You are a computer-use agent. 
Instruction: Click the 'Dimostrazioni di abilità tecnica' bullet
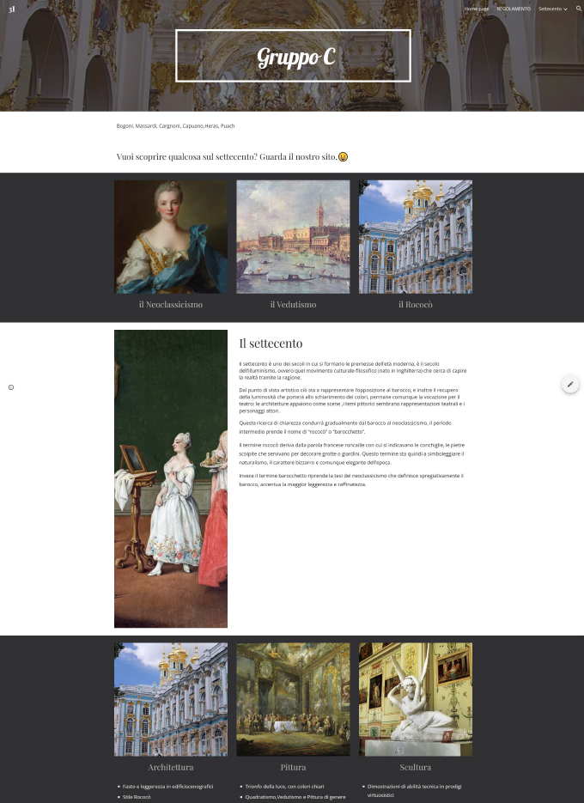pos(415,791)
